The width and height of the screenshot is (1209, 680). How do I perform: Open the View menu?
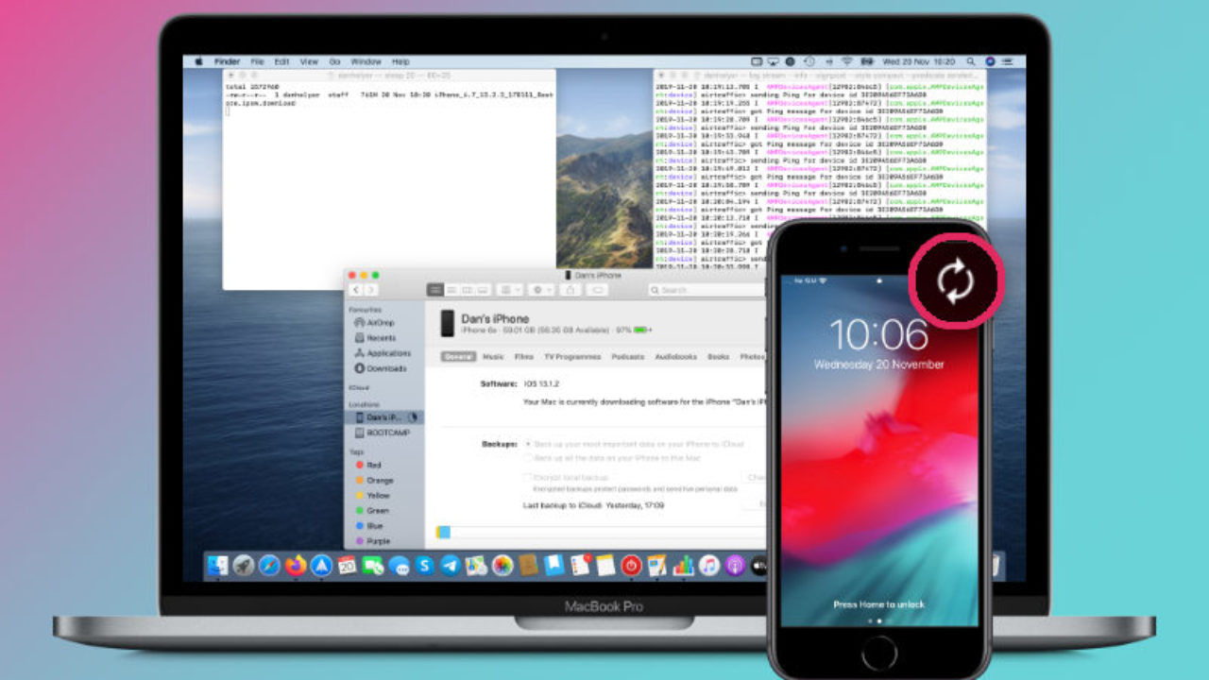pos(309,61)
